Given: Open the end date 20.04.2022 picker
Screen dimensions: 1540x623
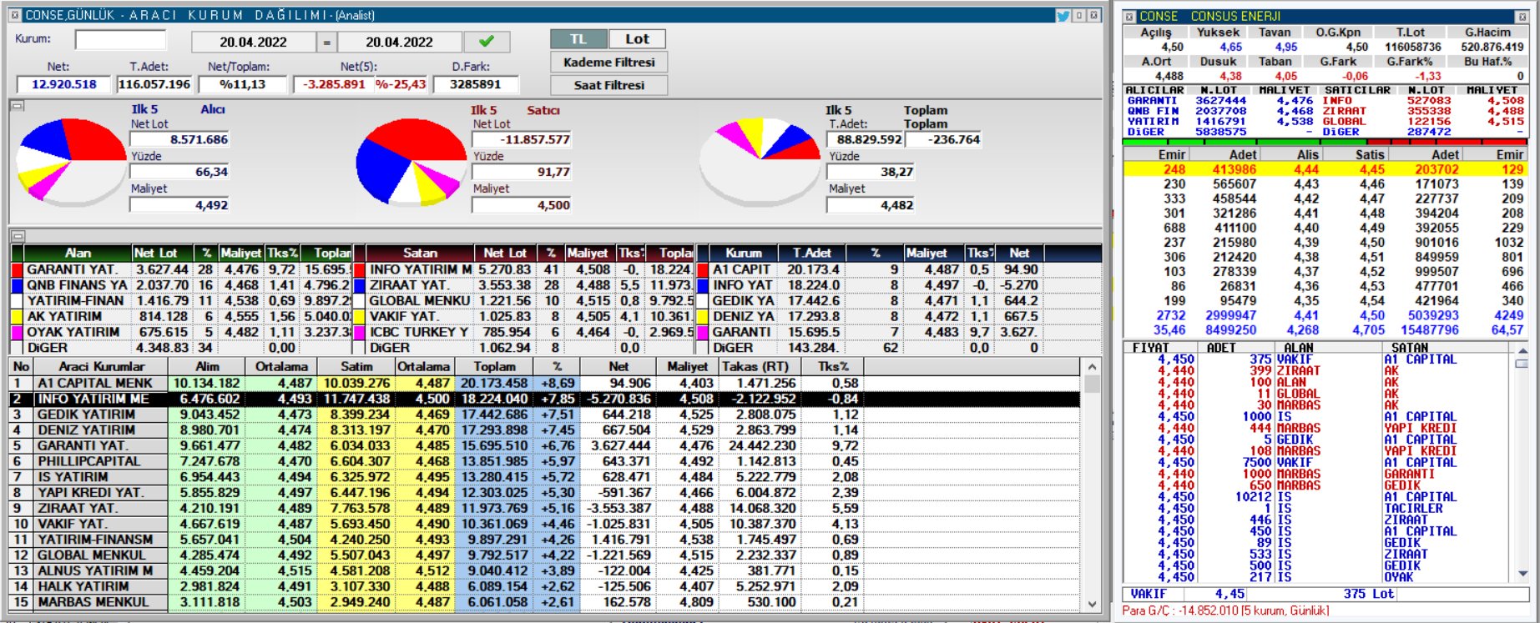Looking at the screenshot, I should point(399,42).
